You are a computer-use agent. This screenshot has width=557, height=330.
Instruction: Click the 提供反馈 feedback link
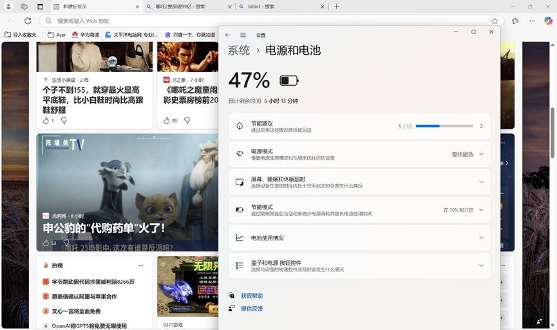[252, 309]
